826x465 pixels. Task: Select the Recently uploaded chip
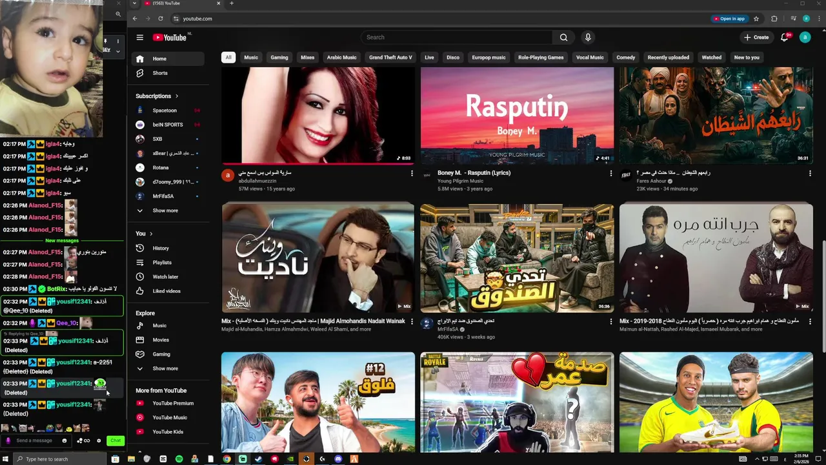[668, 57]
